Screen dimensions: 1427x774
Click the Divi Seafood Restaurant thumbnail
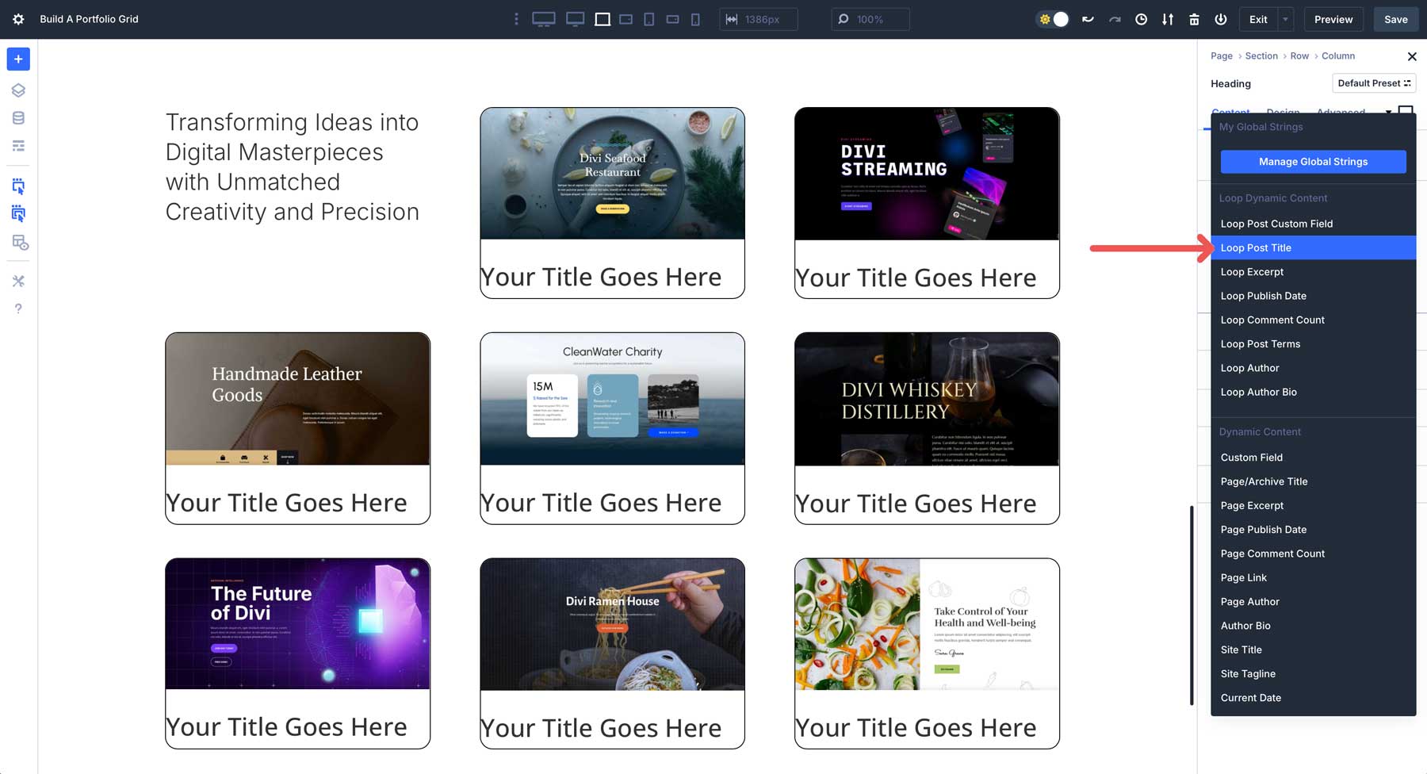612,174
